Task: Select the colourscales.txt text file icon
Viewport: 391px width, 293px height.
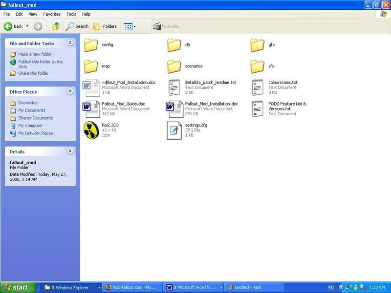Action: pos(258,87)
